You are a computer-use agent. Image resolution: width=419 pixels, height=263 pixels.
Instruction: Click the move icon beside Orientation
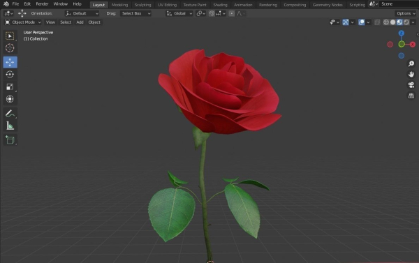coord(22,13)
